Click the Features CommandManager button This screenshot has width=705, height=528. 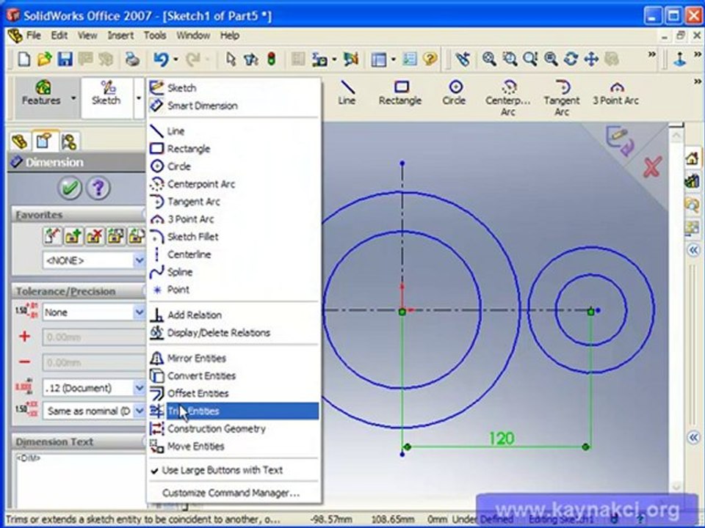(41, 93)
